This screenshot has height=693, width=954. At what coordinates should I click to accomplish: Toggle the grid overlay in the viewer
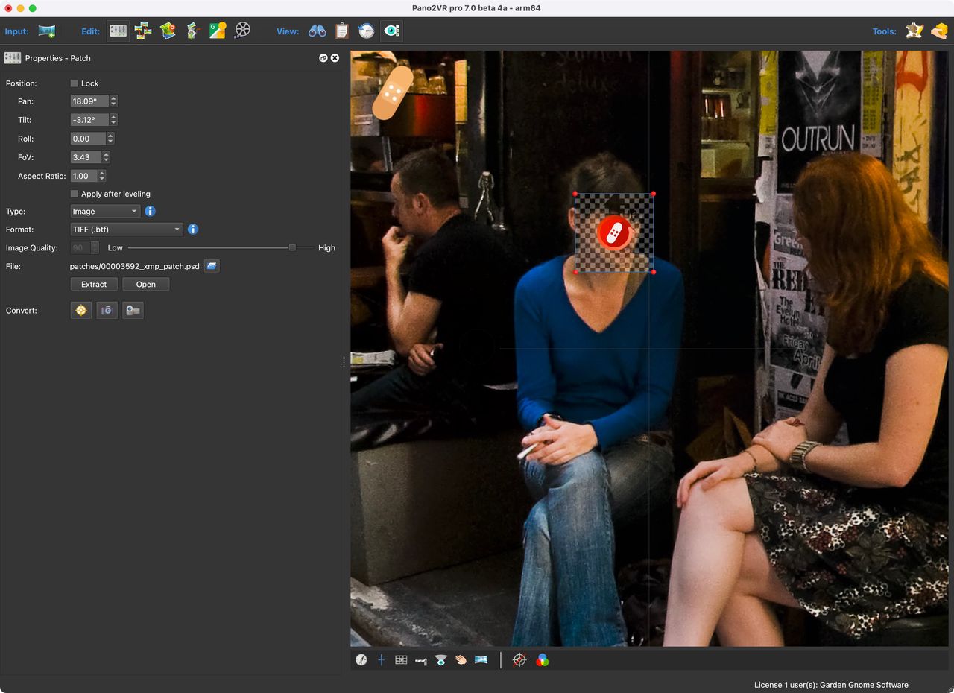click(401, 659)
